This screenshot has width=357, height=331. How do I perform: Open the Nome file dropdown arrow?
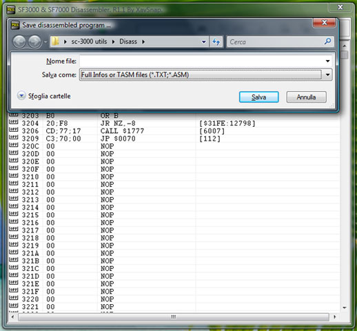click(327, 61)
